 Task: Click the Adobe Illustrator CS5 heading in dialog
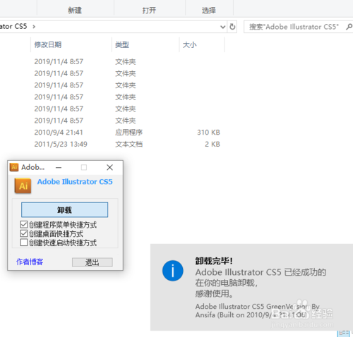point(75,182)
